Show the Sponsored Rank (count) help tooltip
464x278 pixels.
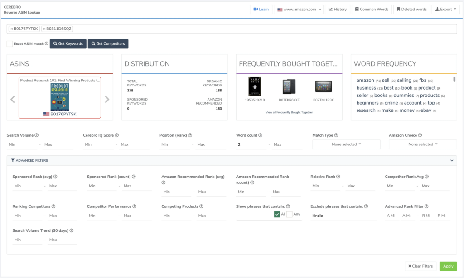click(134, 177)
